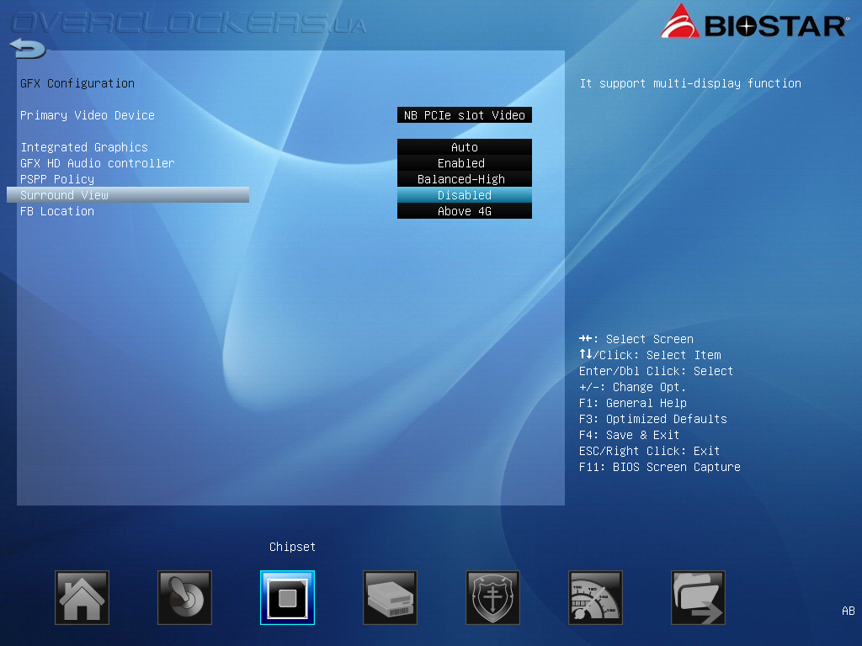862x646 pixels.
Task: Click the multi-display function help text
Action: coord(690,83)
